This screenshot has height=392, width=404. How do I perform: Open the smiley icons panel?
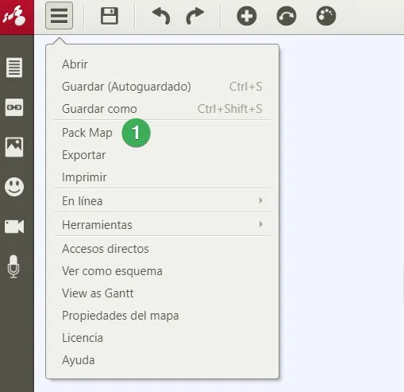pyautogui.click(x=14, y=187)
